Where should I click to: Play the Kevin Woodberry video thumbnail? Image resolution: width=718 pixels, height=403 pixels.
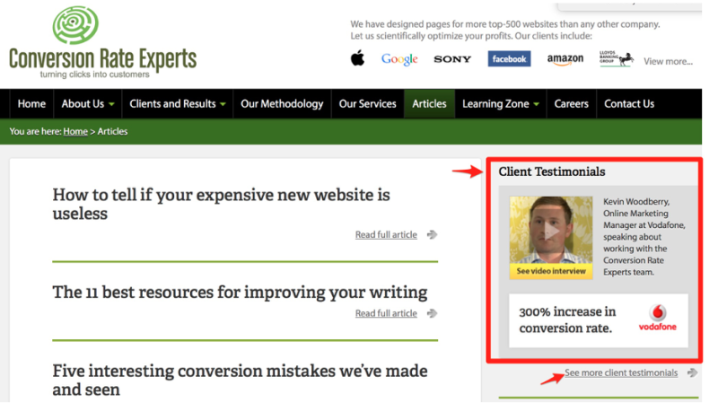[x=550, y=232]
